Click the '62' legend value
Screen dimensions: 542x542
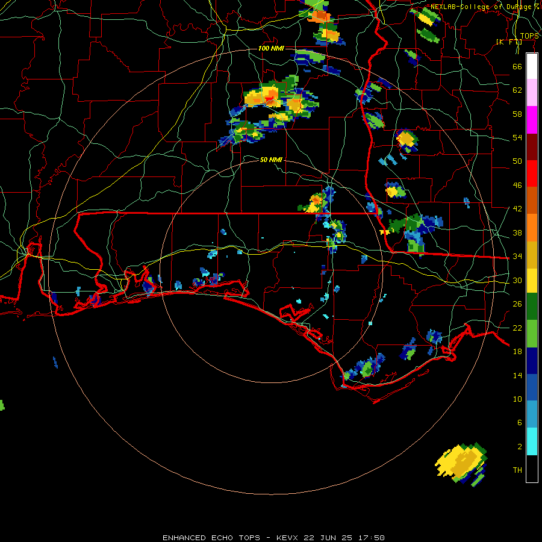click(517, 90)
